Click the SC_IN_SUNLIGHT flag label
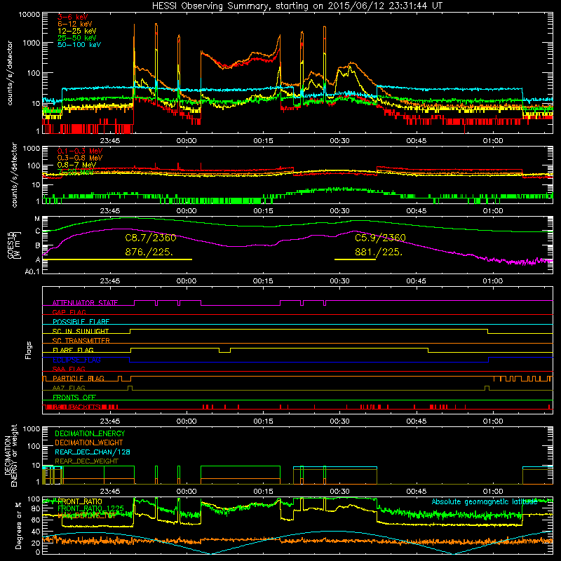Image resolution: width=561 pixels, height=561 pixels. [81, 331]
